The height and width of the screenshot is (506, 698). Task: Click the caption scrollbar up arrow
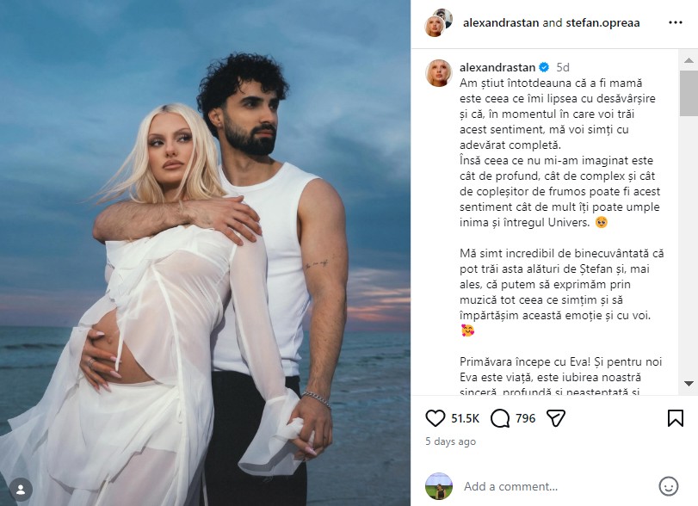tap(689, 60)
